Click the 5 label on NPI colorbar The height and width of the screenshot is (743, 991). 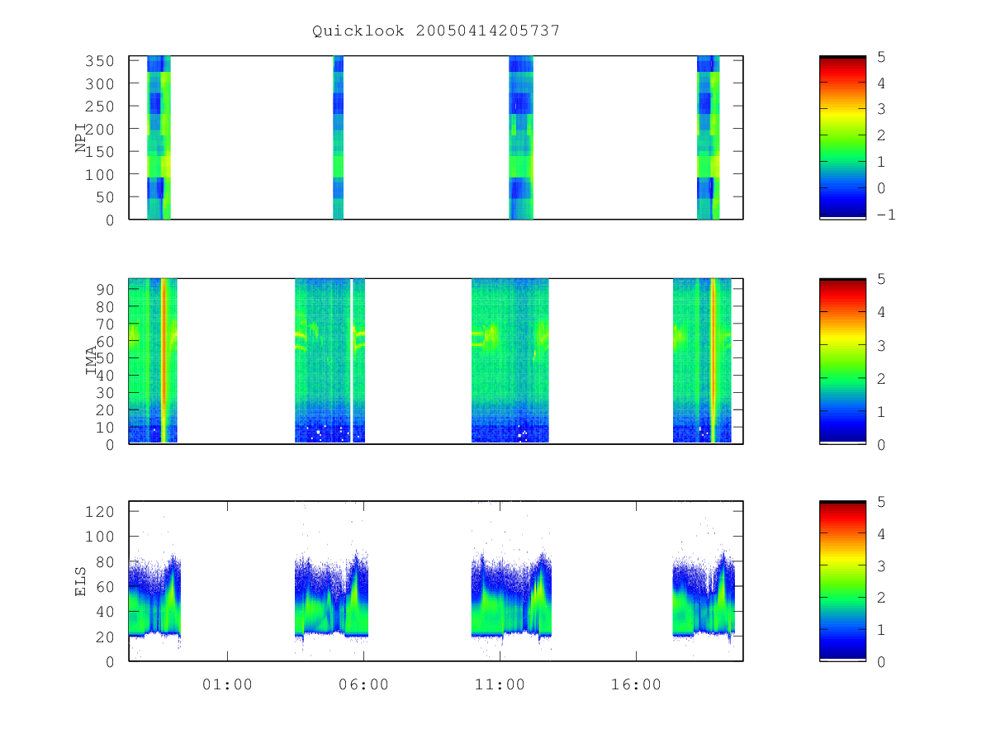(881, 58)
